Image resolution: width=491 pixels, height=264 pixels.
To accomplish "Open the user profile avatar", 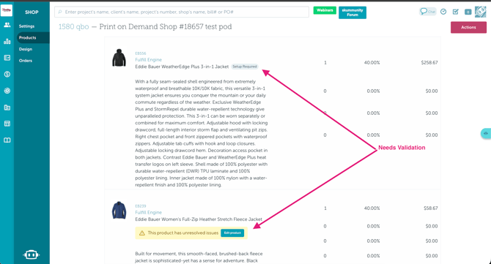I will 480,12.
